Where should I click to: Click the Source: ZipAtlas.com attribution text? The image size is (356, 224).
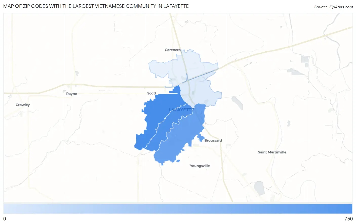(333, 7)
